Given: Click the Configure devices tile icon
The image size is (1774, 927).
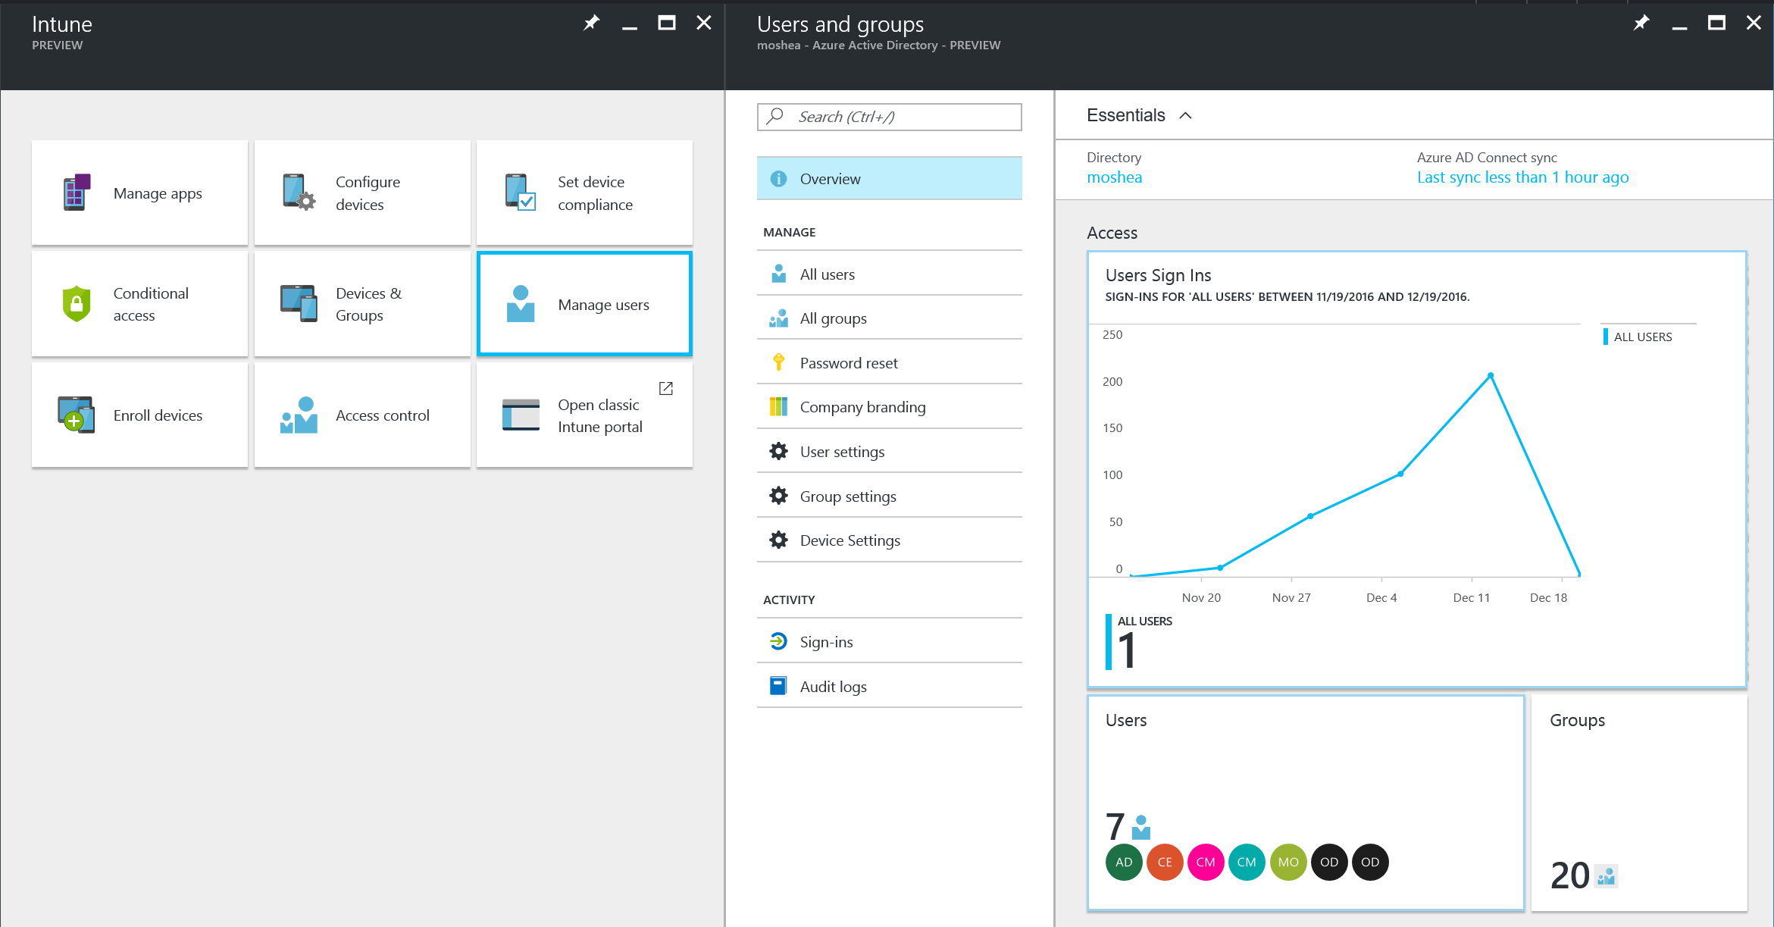Looking at the screenshot, I should coord(299,193).
